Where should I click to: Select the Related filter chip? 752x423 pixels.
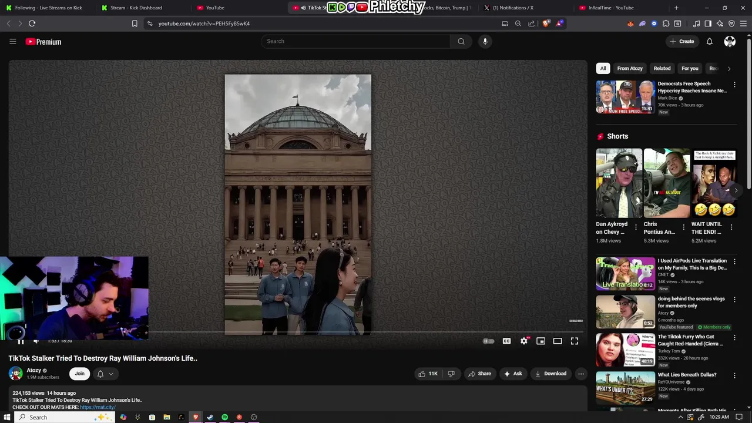point(662,68)
